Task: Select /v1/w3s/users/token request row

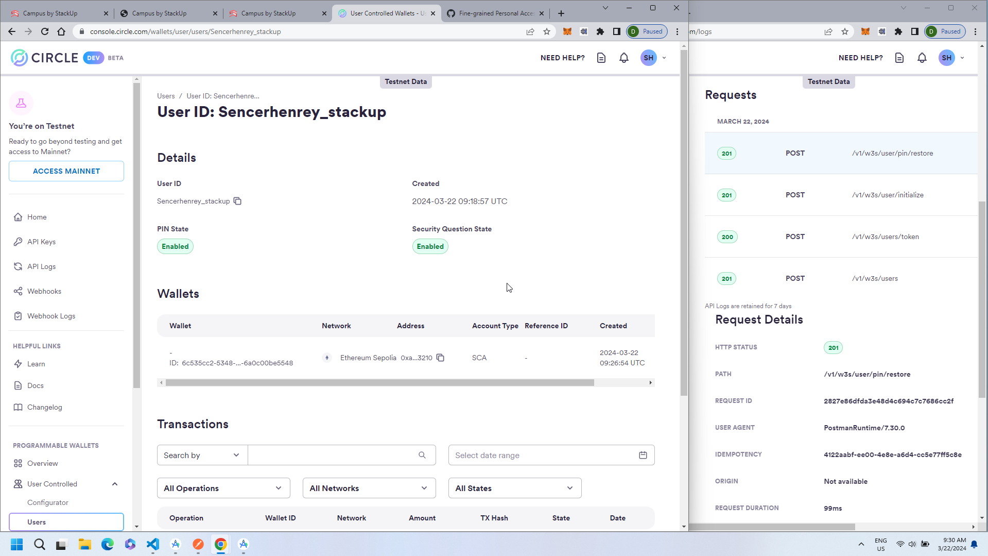Action: pyautogui.click(x=841, y=237)
